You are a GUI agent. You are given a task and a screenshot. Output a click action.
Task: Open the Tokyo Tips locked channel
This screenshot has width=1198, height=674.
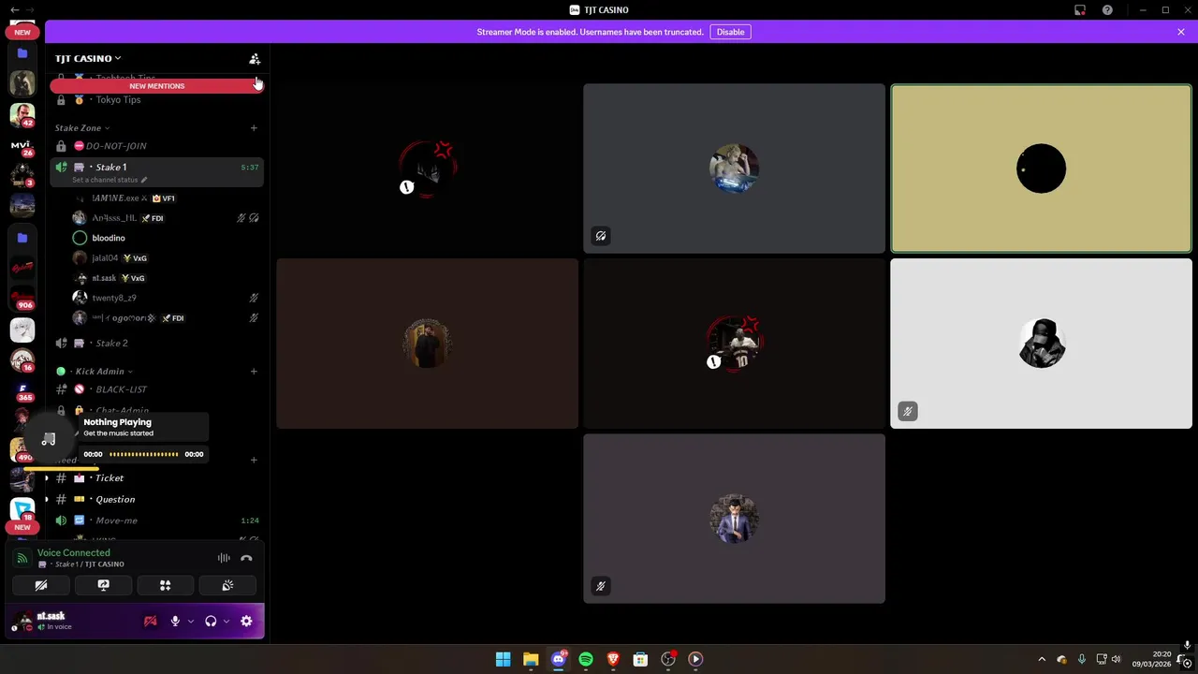tap(156, 99)
